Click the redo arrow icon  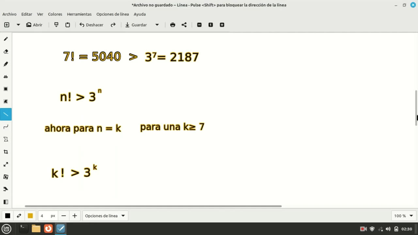coord(113,25)
